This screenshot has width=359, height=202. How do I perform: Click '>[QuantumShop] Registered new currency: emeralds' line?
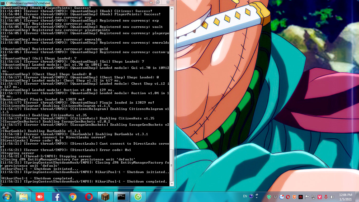[51, 39]
